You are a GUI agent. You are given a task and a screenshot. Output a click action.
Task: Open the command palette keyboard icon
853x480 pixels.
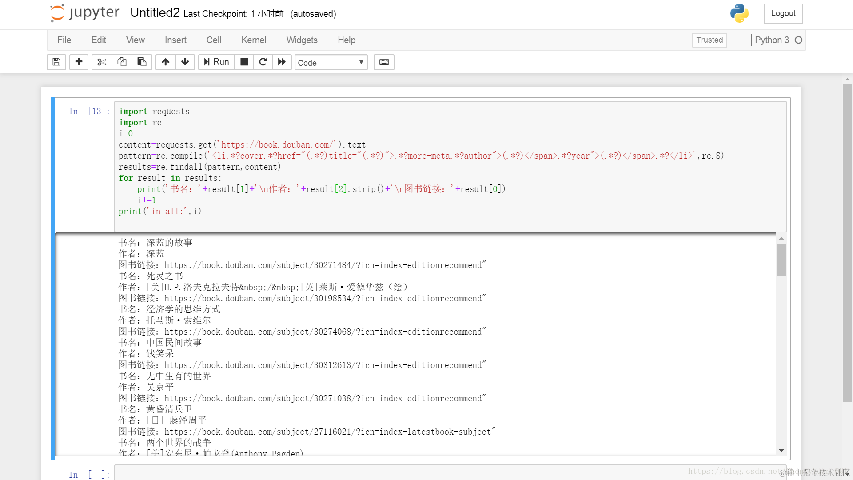point(384,62)
